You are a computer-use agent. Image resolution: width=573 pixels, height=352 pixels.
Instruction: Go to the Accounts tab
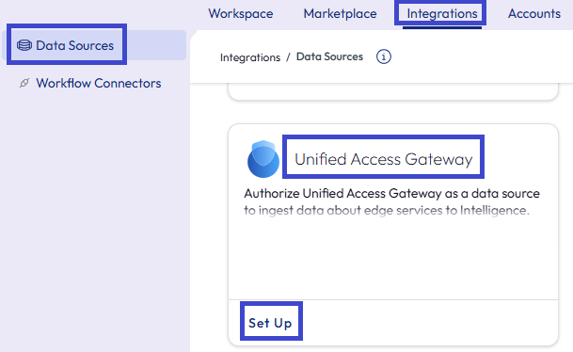coord(533,14)
